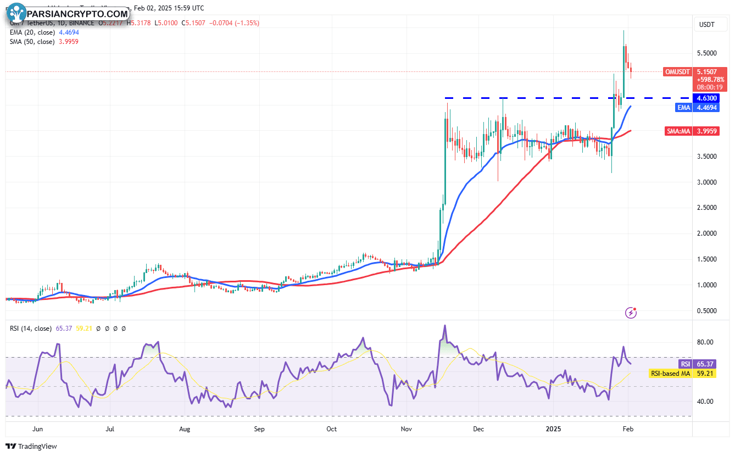
Task: Click the RSI legend value 65.37
Action: click(64, 328)
